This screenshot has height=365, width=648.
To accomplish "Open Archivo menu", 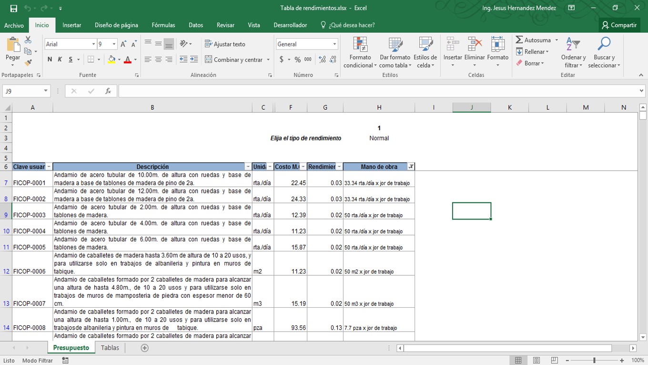I will 14,25.
